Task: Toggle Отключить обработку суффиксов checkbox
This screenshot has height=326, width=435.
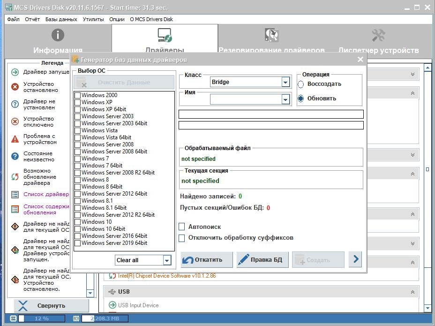Action: click(x=182, y=238)
